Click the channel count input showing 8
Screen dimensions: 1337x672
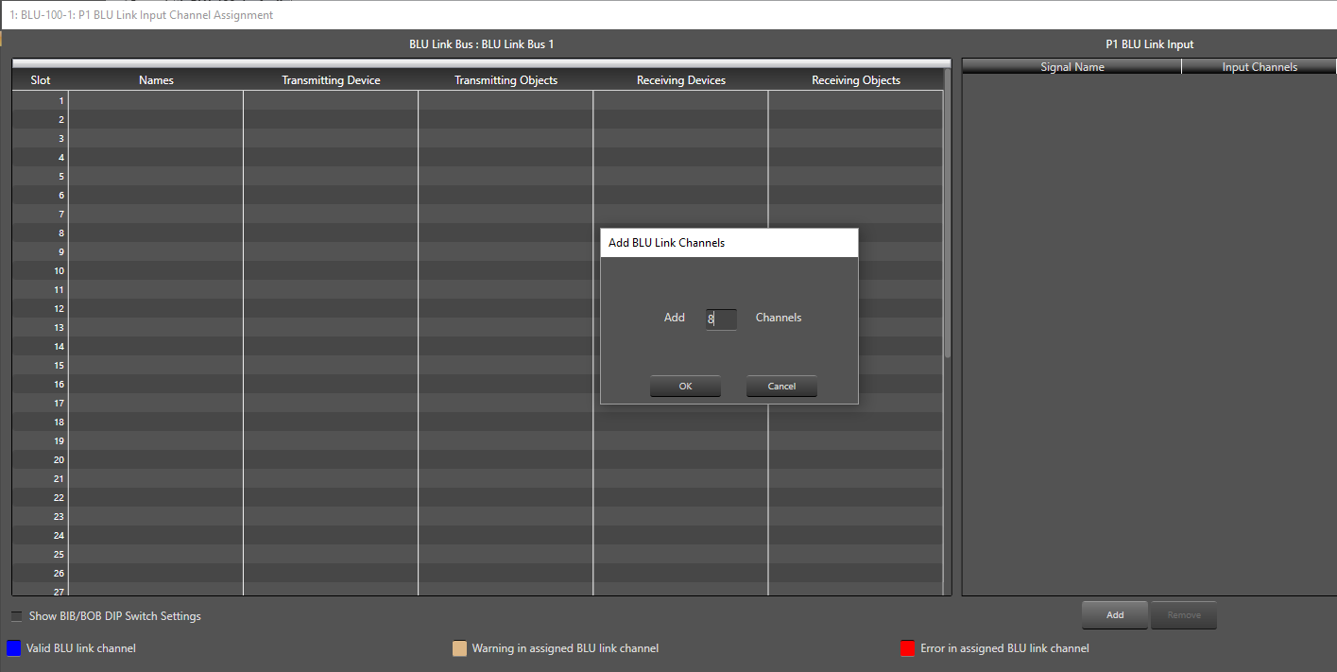tap(720, 319)
